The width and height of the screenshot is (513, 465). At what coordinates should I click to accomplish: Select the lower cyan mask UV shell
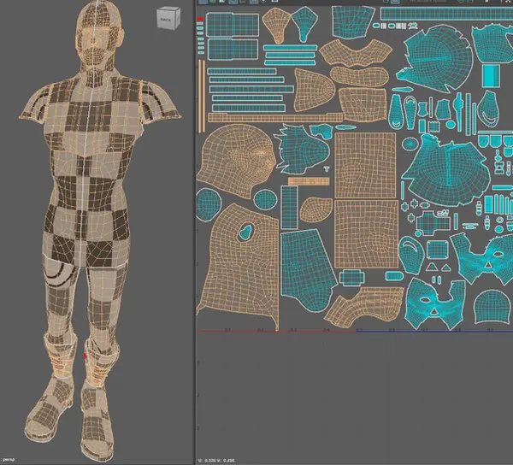435,303
